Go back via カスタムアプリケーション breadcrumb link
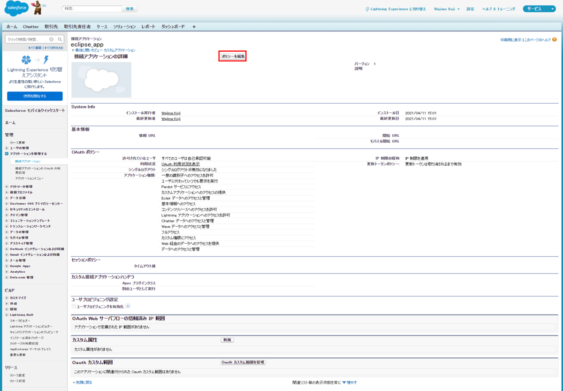The height and width of the screenshot is (391, 563). pyautogui.click(x=120, y=50)
